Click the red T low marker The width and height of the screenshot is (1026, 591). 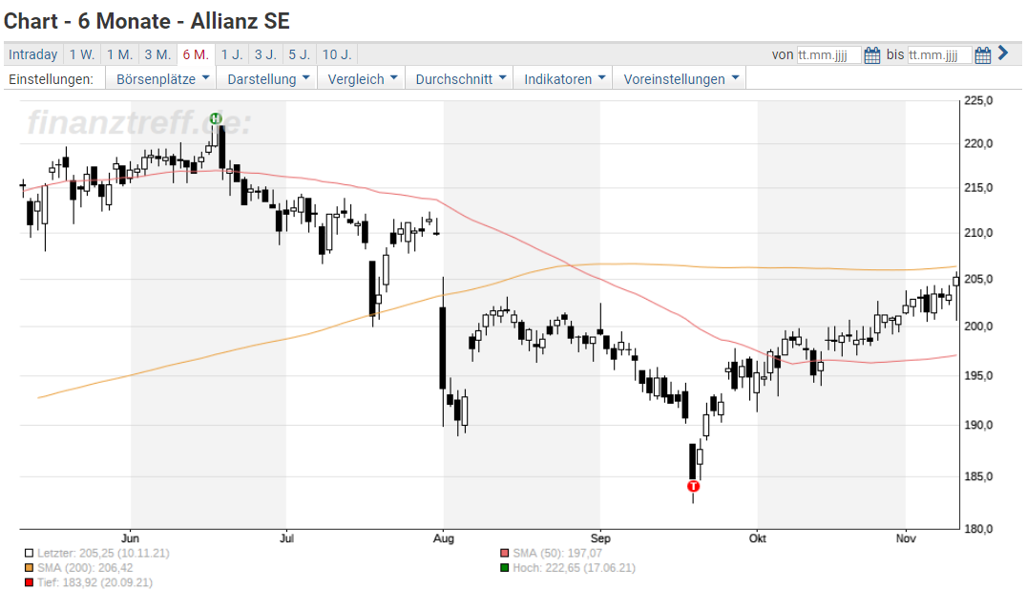(694, 486)
